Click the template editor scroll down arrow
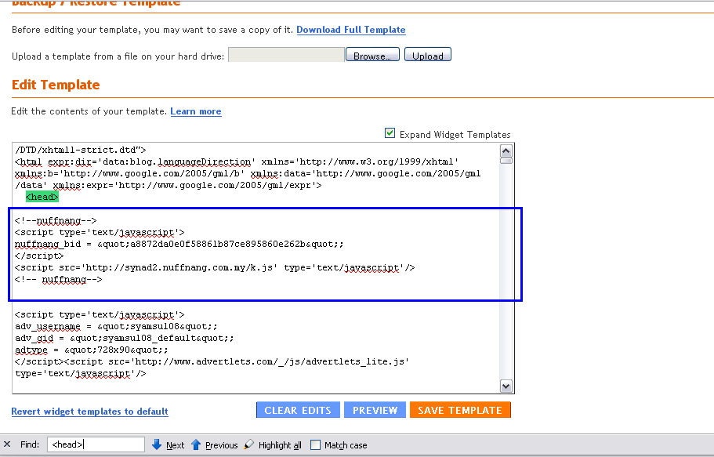 [x=506, y=386]
